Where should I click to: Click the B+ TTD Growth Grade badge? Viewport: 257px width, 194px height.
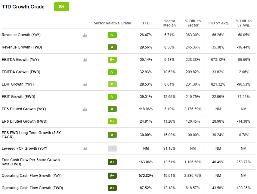tap(62, 7)
